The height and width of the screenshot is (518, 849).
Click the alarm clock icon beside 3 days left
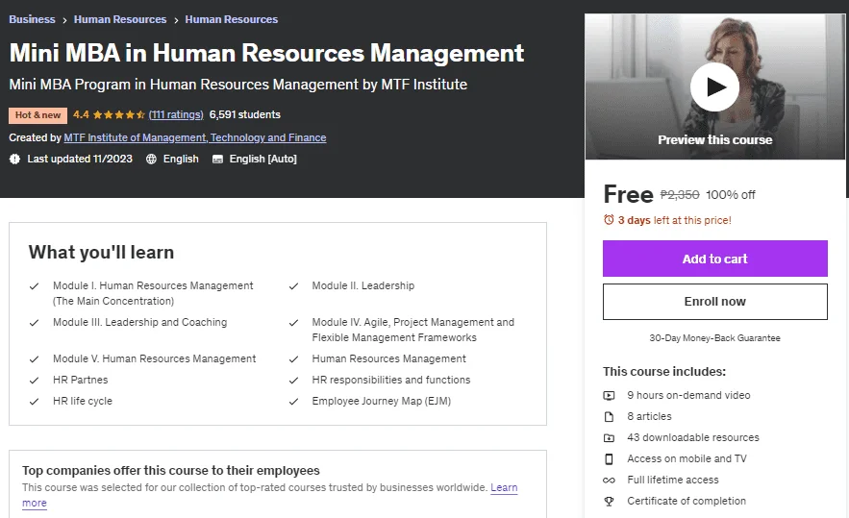(610, 220)
